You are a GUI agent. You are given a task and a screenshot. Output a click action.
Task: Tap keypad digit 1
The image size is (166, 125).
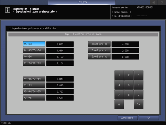pyautogui.click(x=119, y=75)
